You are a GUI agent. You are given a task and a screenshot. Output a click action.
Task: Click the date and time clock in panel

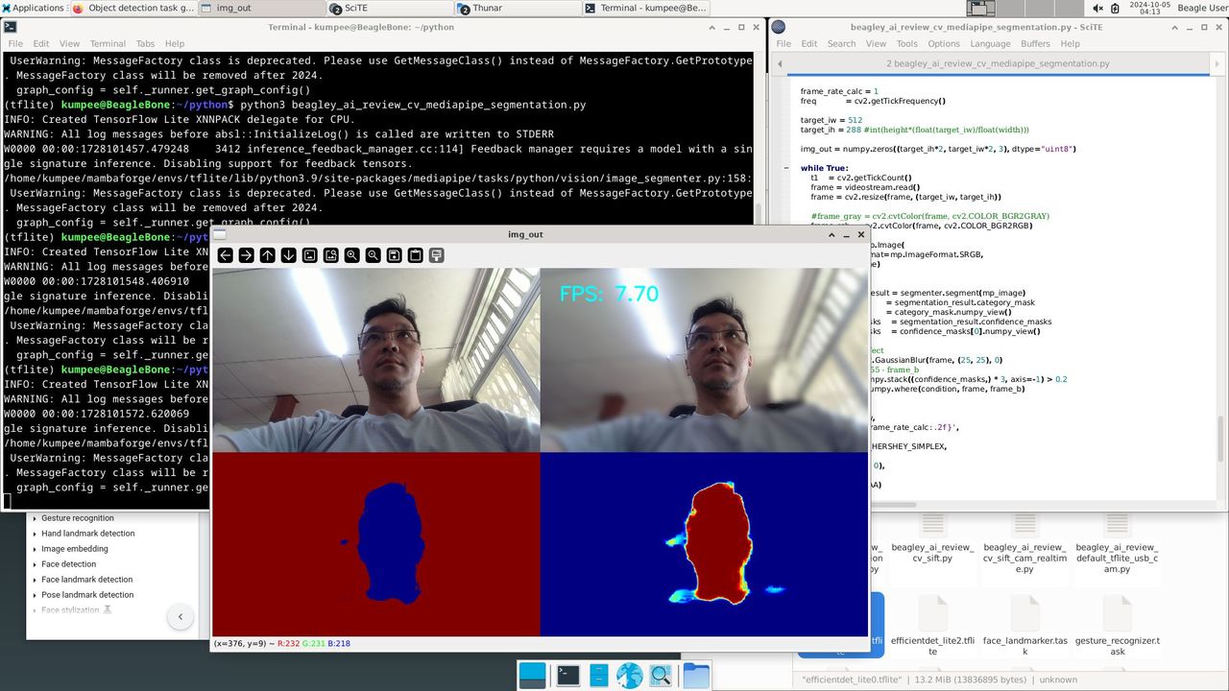(x=1150, y=9)
